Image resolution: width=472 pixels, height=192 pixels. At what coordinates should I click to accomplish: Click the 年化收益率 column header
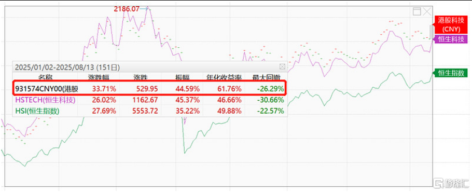pos(224,78)
